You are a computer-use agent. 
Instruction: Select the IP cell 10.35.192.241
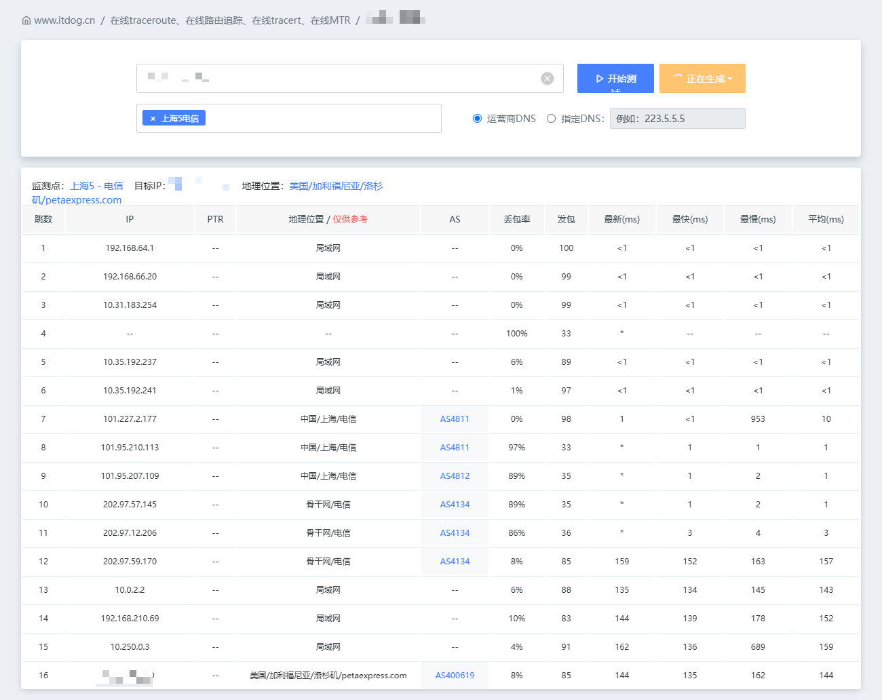[130, 391]
